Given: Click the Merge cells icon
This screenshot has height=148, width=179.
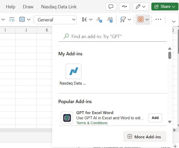Looking at the screenshot, I should tap(22, 19).
